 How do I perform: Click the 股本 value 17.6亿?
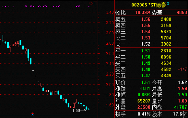(180, 114)
